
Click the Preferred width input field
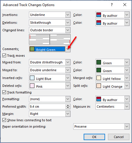[47, 107]
